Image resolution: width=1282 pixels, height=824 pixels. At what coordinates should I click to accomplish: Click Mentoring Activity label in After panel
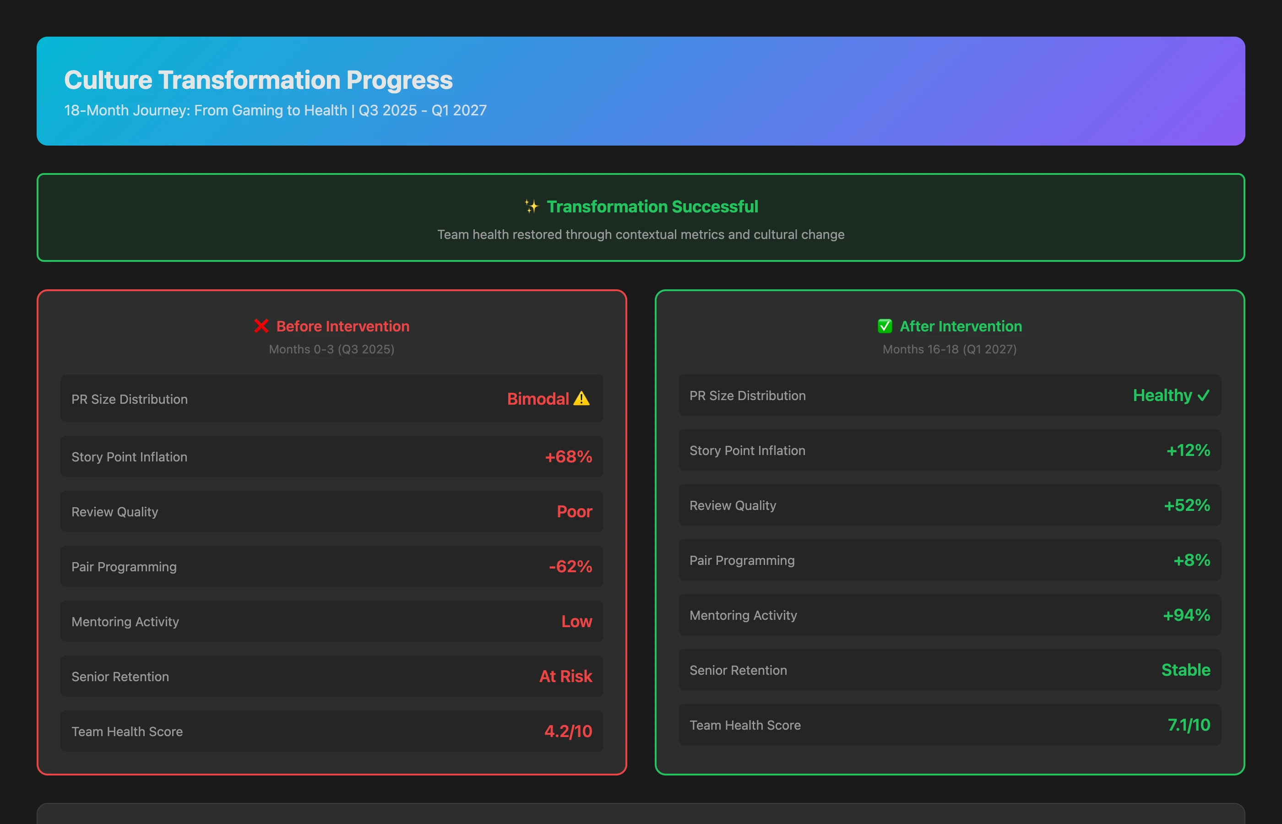point(743,615)
